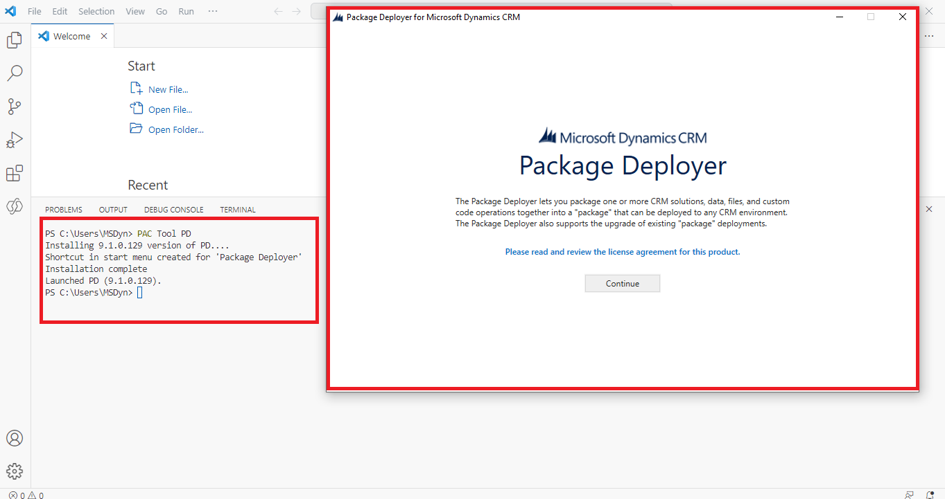The image size is (945, 499).
Task: Close the Welcome tab
Action: pyautogui.click(x=104, y=36)
